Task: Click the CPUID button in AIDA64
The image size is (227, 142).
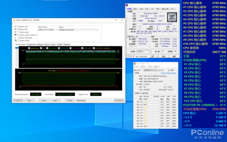Action: point(70,101)
